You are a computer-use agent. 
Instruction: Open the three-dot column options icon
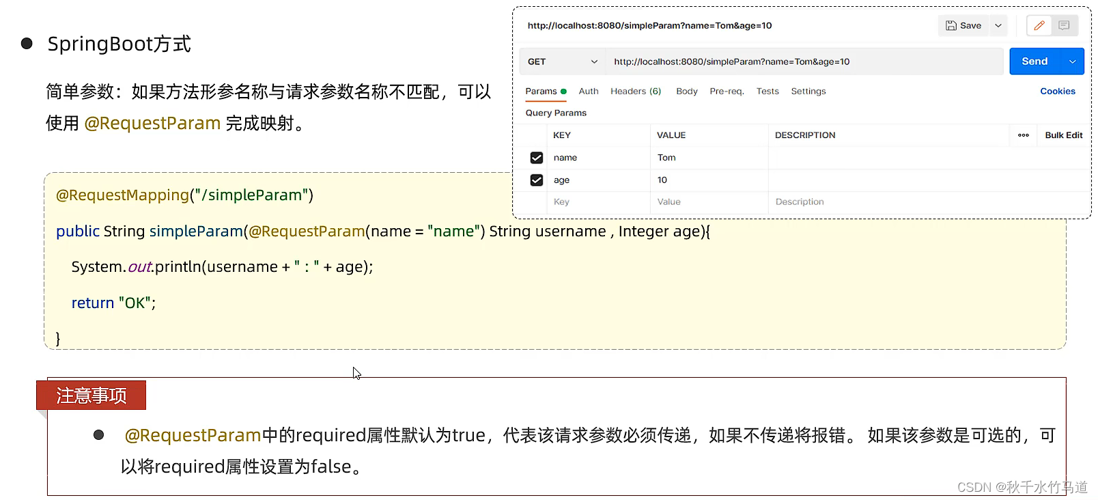tap(1024, 135)
